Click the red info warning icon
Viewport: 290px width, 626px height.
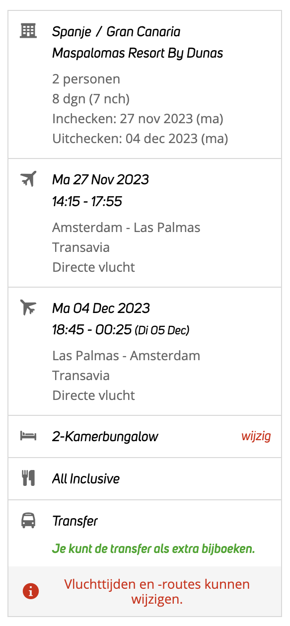point(31,591)
